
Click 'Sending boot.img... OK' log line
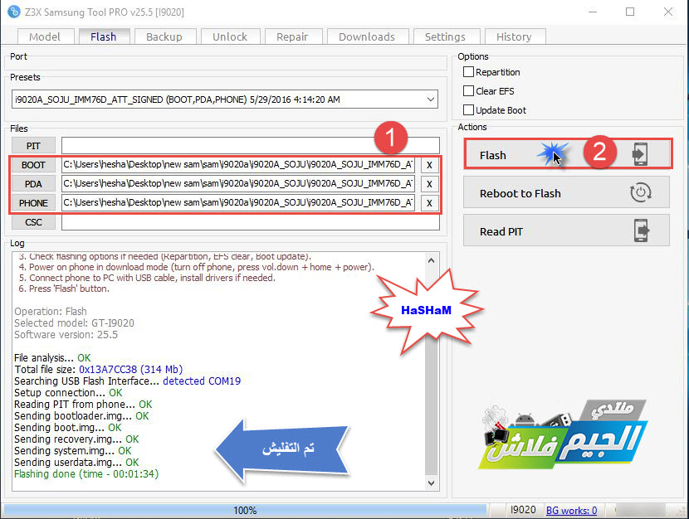tap(68, 427)
